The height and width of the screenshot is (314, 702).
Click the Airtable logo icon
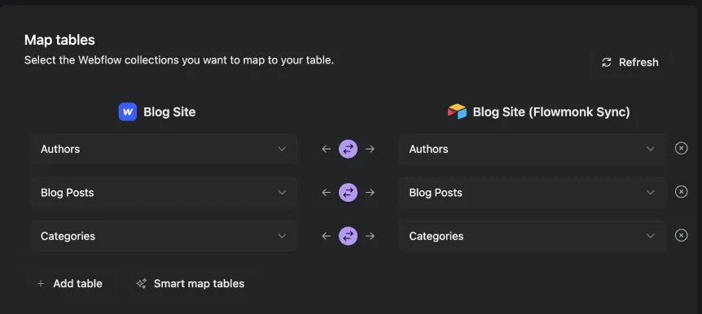(457, 111)
